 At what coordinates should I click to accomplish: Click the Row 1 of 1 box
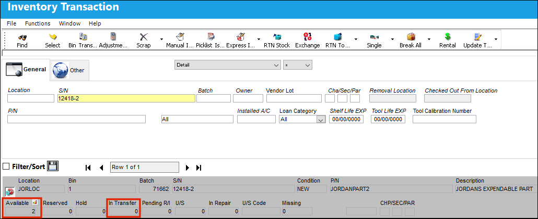point(145,167)
